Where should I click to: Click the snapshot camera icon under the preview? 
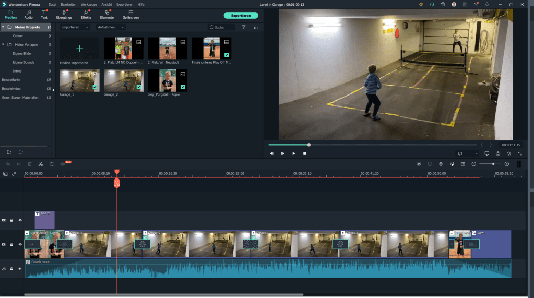pos(498,153)
